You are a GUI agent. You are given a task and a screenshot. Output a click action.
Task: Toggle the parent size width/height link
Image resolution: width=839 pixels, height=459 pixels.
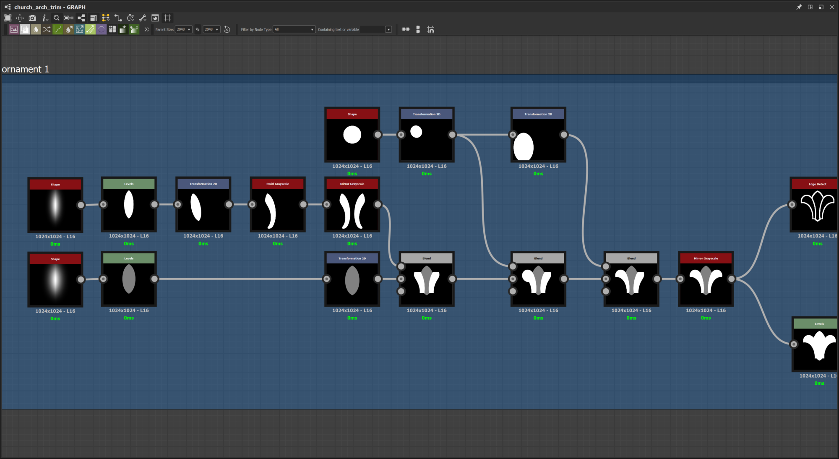[x=198, y=29]
